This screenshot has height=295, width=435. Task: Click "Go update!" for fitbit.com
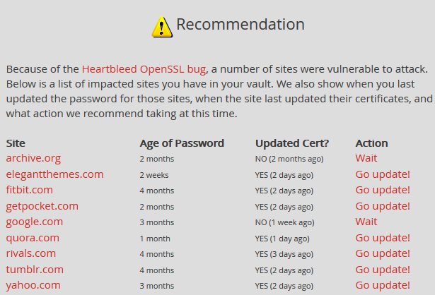383,190
